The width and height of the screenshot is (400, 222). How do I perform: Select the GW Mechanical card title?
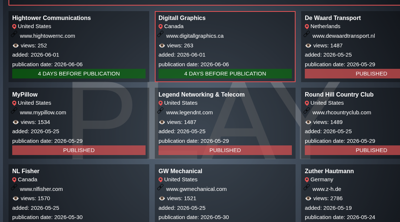(x=180, y=171)
